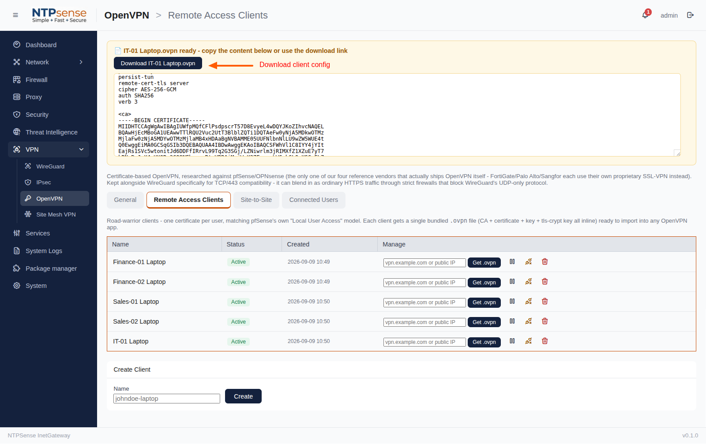Pause the Sales-02 Laptop client
Screen dimensions: 706x444
pyautogui.click(x=512, y=321)
